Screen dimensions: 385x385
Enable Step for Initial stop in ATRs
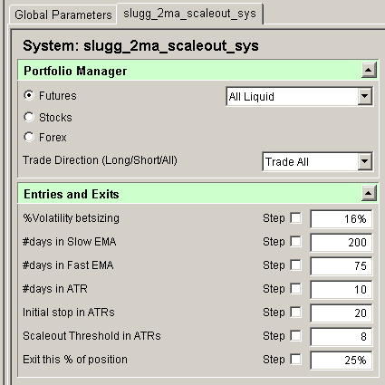[295, 313]
